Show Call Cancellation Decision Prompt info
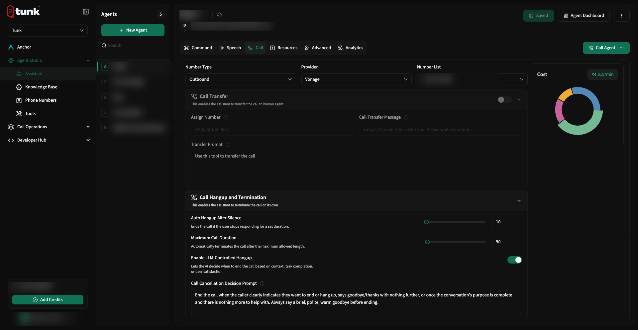Viewport: 638px width, 330px height. [x=262, y=283]
